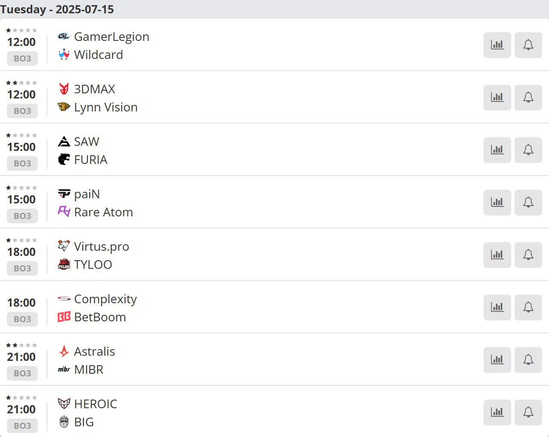
Task: Open the Lynn Vision team link
Action: (106, 107)
